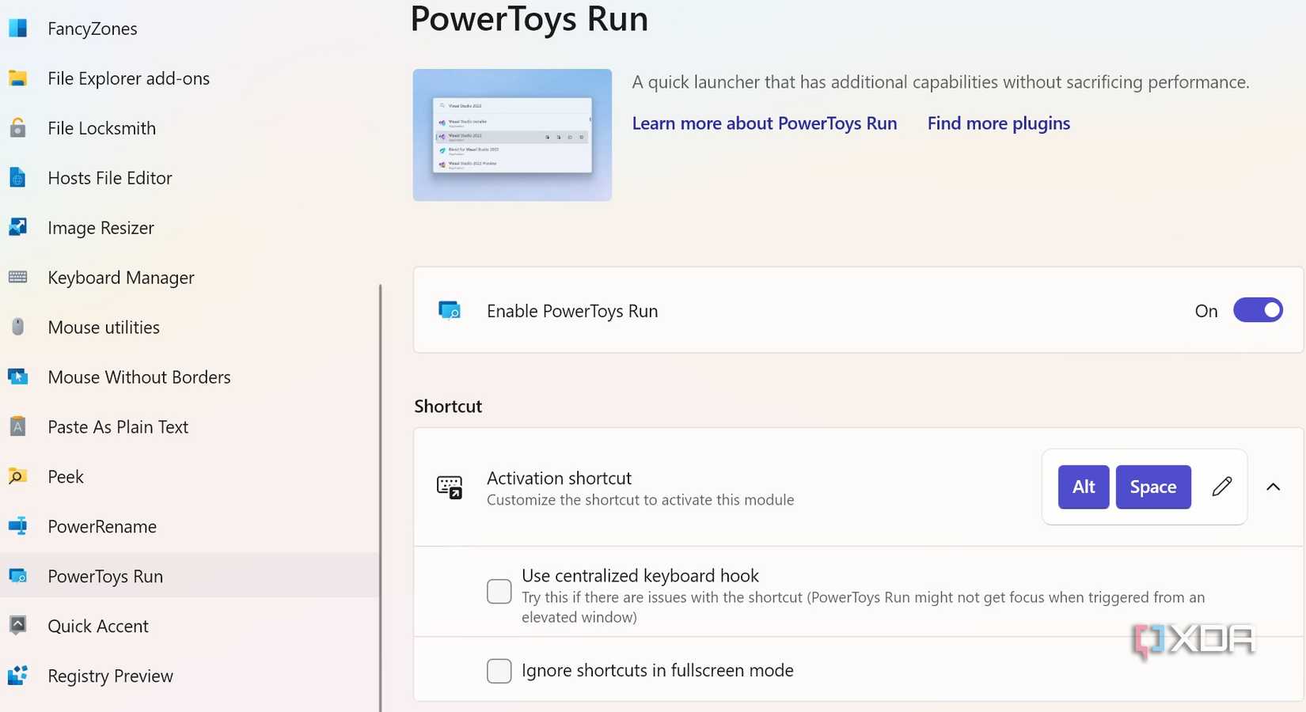Click the PowerToys Run preview thumbnail
This screenshot has width=1306, height=712.
[511, 134]
